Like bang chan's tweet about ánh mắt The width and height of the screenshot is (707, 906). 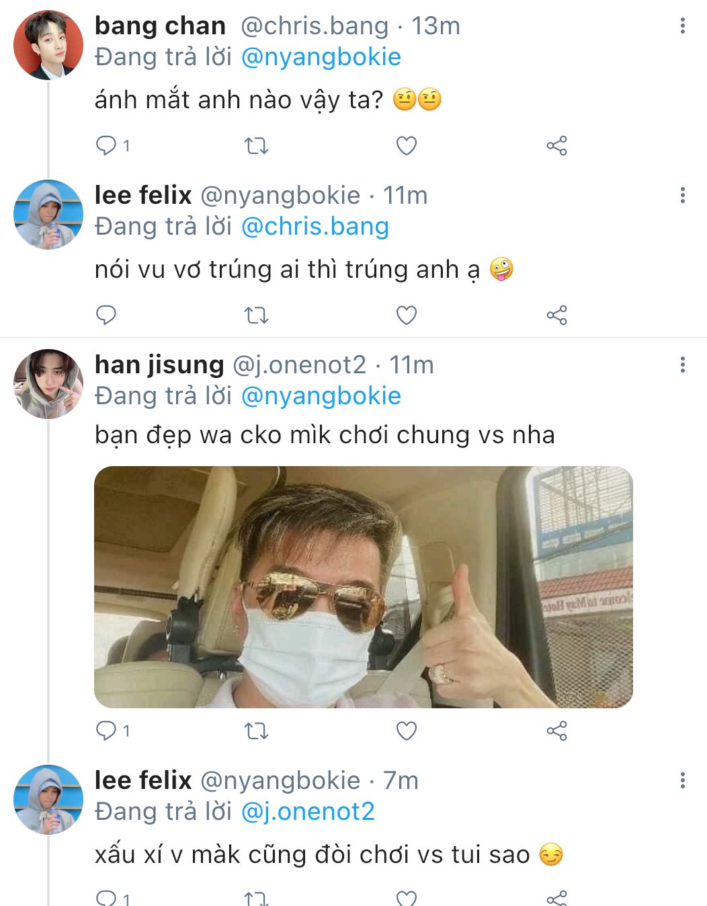(407, 145)
